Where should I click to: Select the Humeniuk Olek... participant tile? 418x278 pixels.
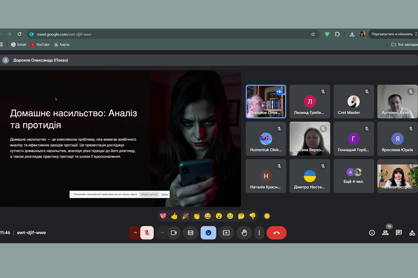266,139
